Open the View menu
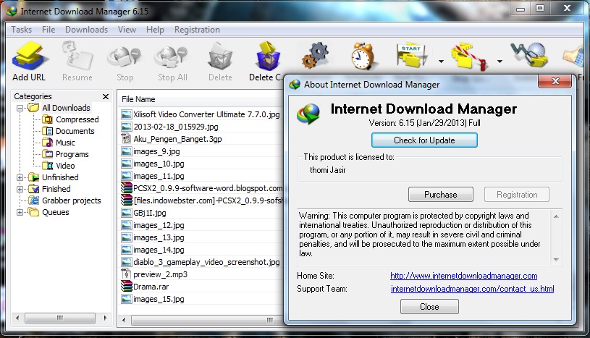Image resolution: width=590 pixels, height=338 pixels. [127, 30]
